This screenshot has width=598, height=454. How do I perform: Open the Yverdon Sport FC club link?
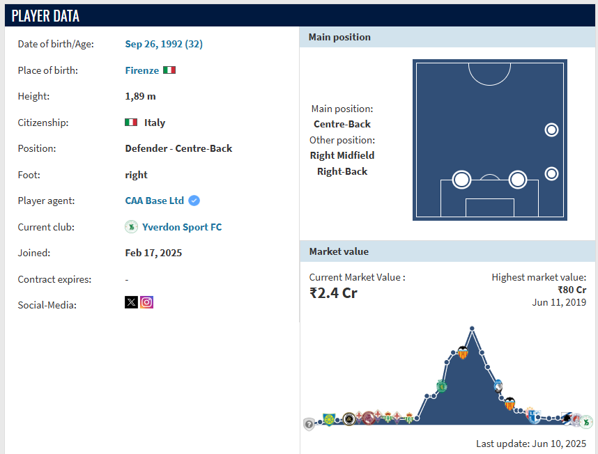[182, 227]
